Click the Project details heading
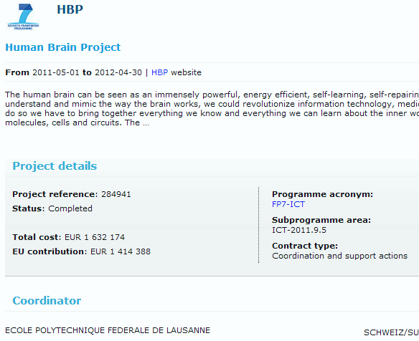 click(x=55, y=166)
